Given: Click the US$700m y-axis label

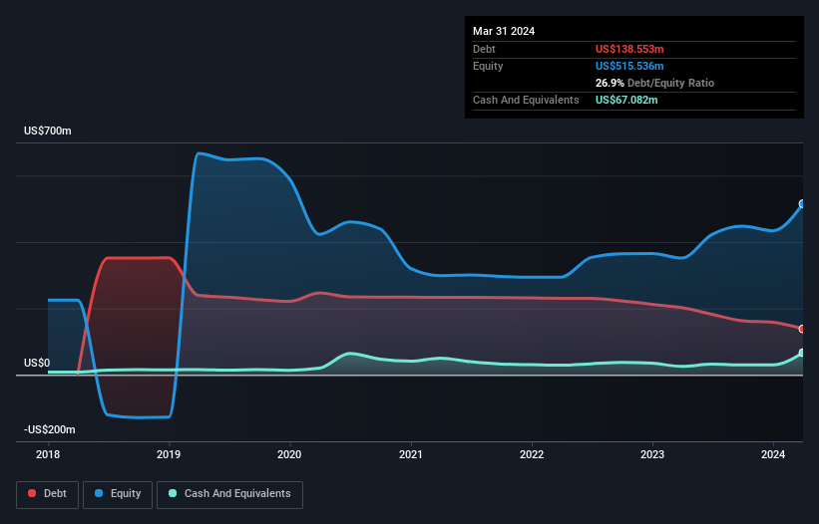Looking at the screenshot, I should click(x=48, y=131).
